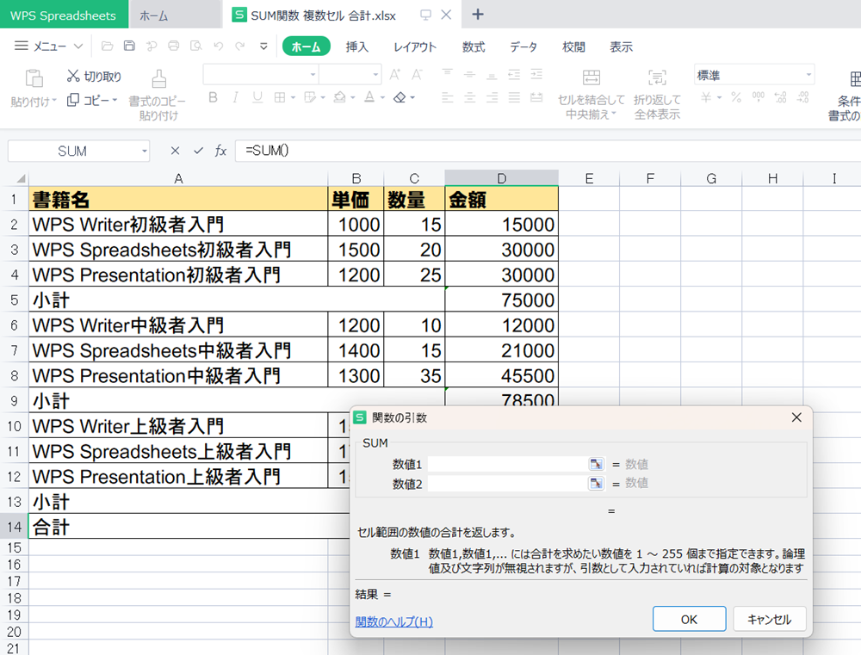Viewport: 861px width, 655px height.
Task: Select the 挿入 ribbon tab
Action: tap(357, 46)
